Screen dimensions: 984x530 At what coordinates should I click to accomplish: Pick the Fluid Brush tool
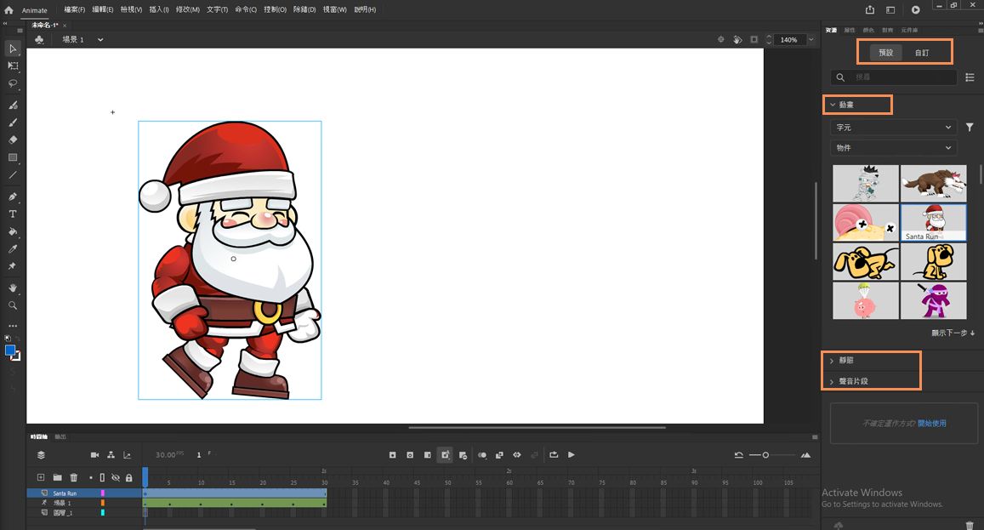pyautogui.click(x=13, y=105)
